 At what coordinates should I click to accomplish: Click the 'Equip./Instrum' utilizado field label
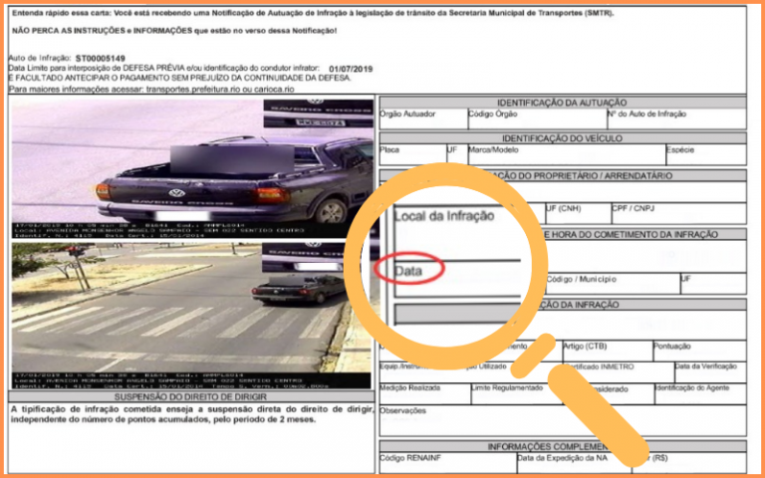[x=443, y=366]
